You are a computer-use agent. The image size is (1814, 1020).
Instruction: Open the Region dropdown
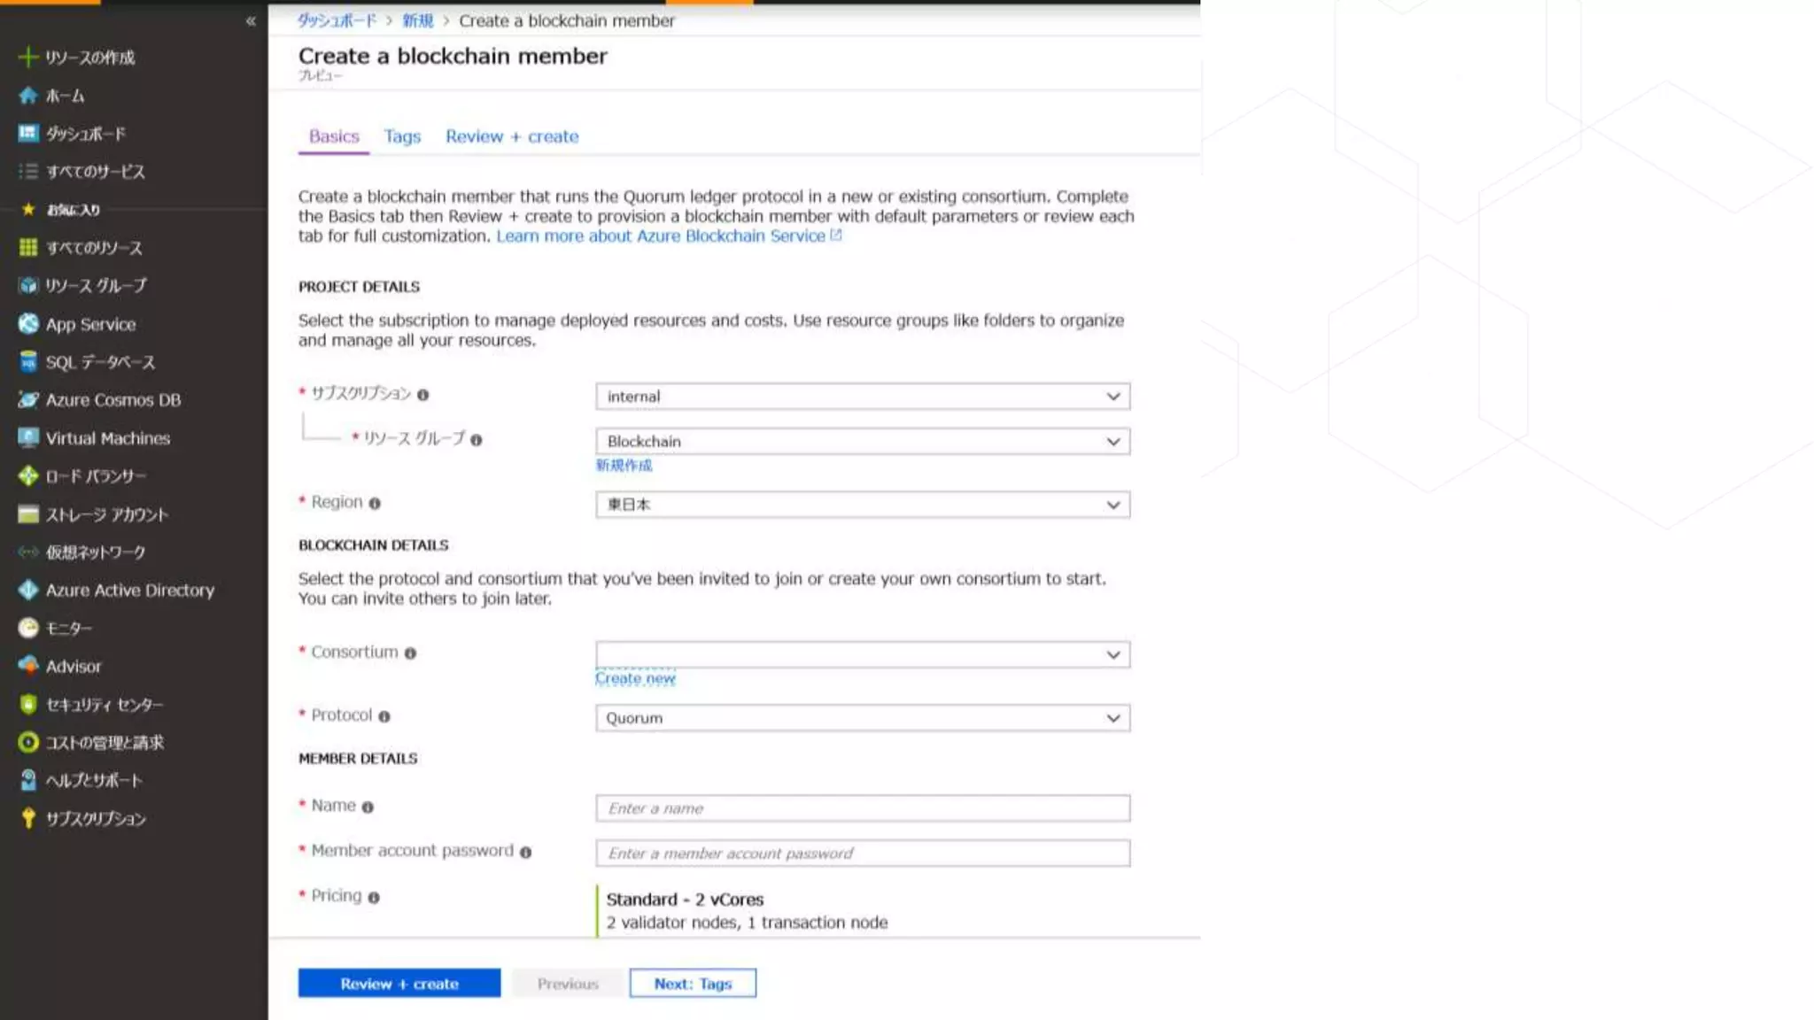(862, 505)
